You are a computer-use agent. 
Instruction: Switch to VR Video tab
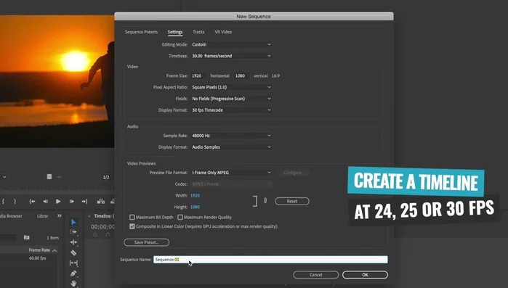[223, 32]
